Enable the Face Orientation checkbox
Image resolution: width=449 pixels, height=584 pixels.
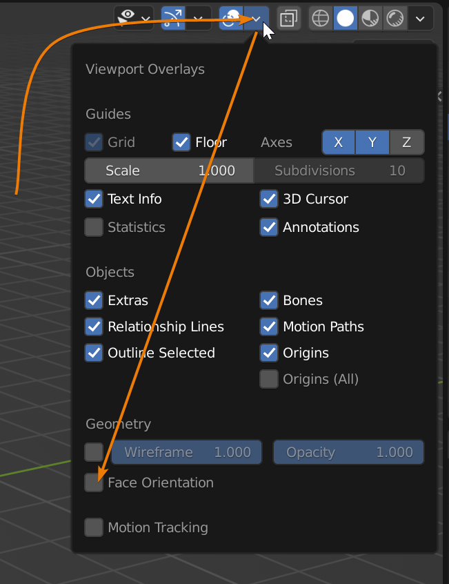click(x=94, y=483)
